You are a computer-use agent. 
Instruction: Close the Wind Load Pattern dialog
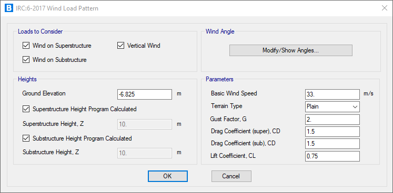[x=385, y=8]
